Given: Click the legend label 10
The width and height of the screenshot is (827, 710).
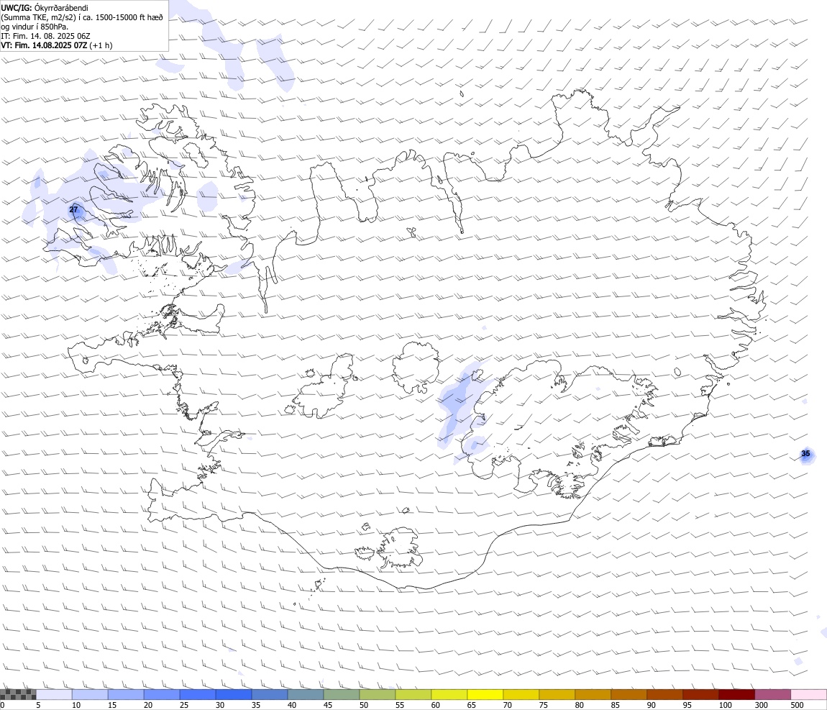Looking at the screenshot, I should click(x=76, y=705).
